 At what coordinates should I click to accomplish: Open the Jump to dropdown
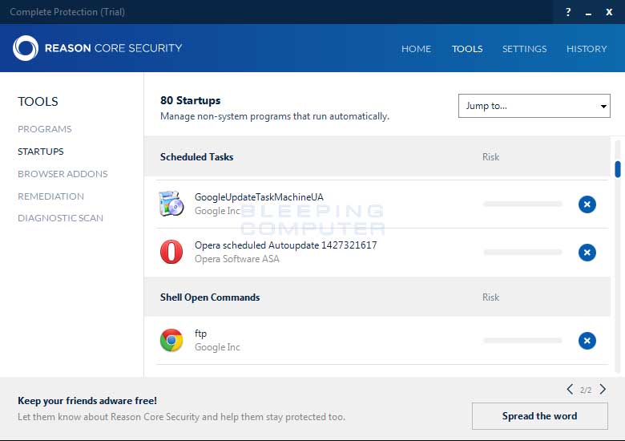pos(534,106)
